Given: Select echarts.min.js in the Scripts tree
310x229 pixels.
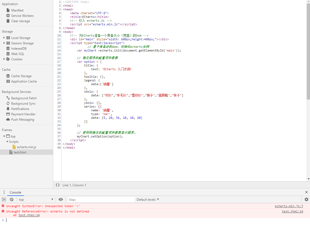Looking at the screenshot, I should point(26,147).
